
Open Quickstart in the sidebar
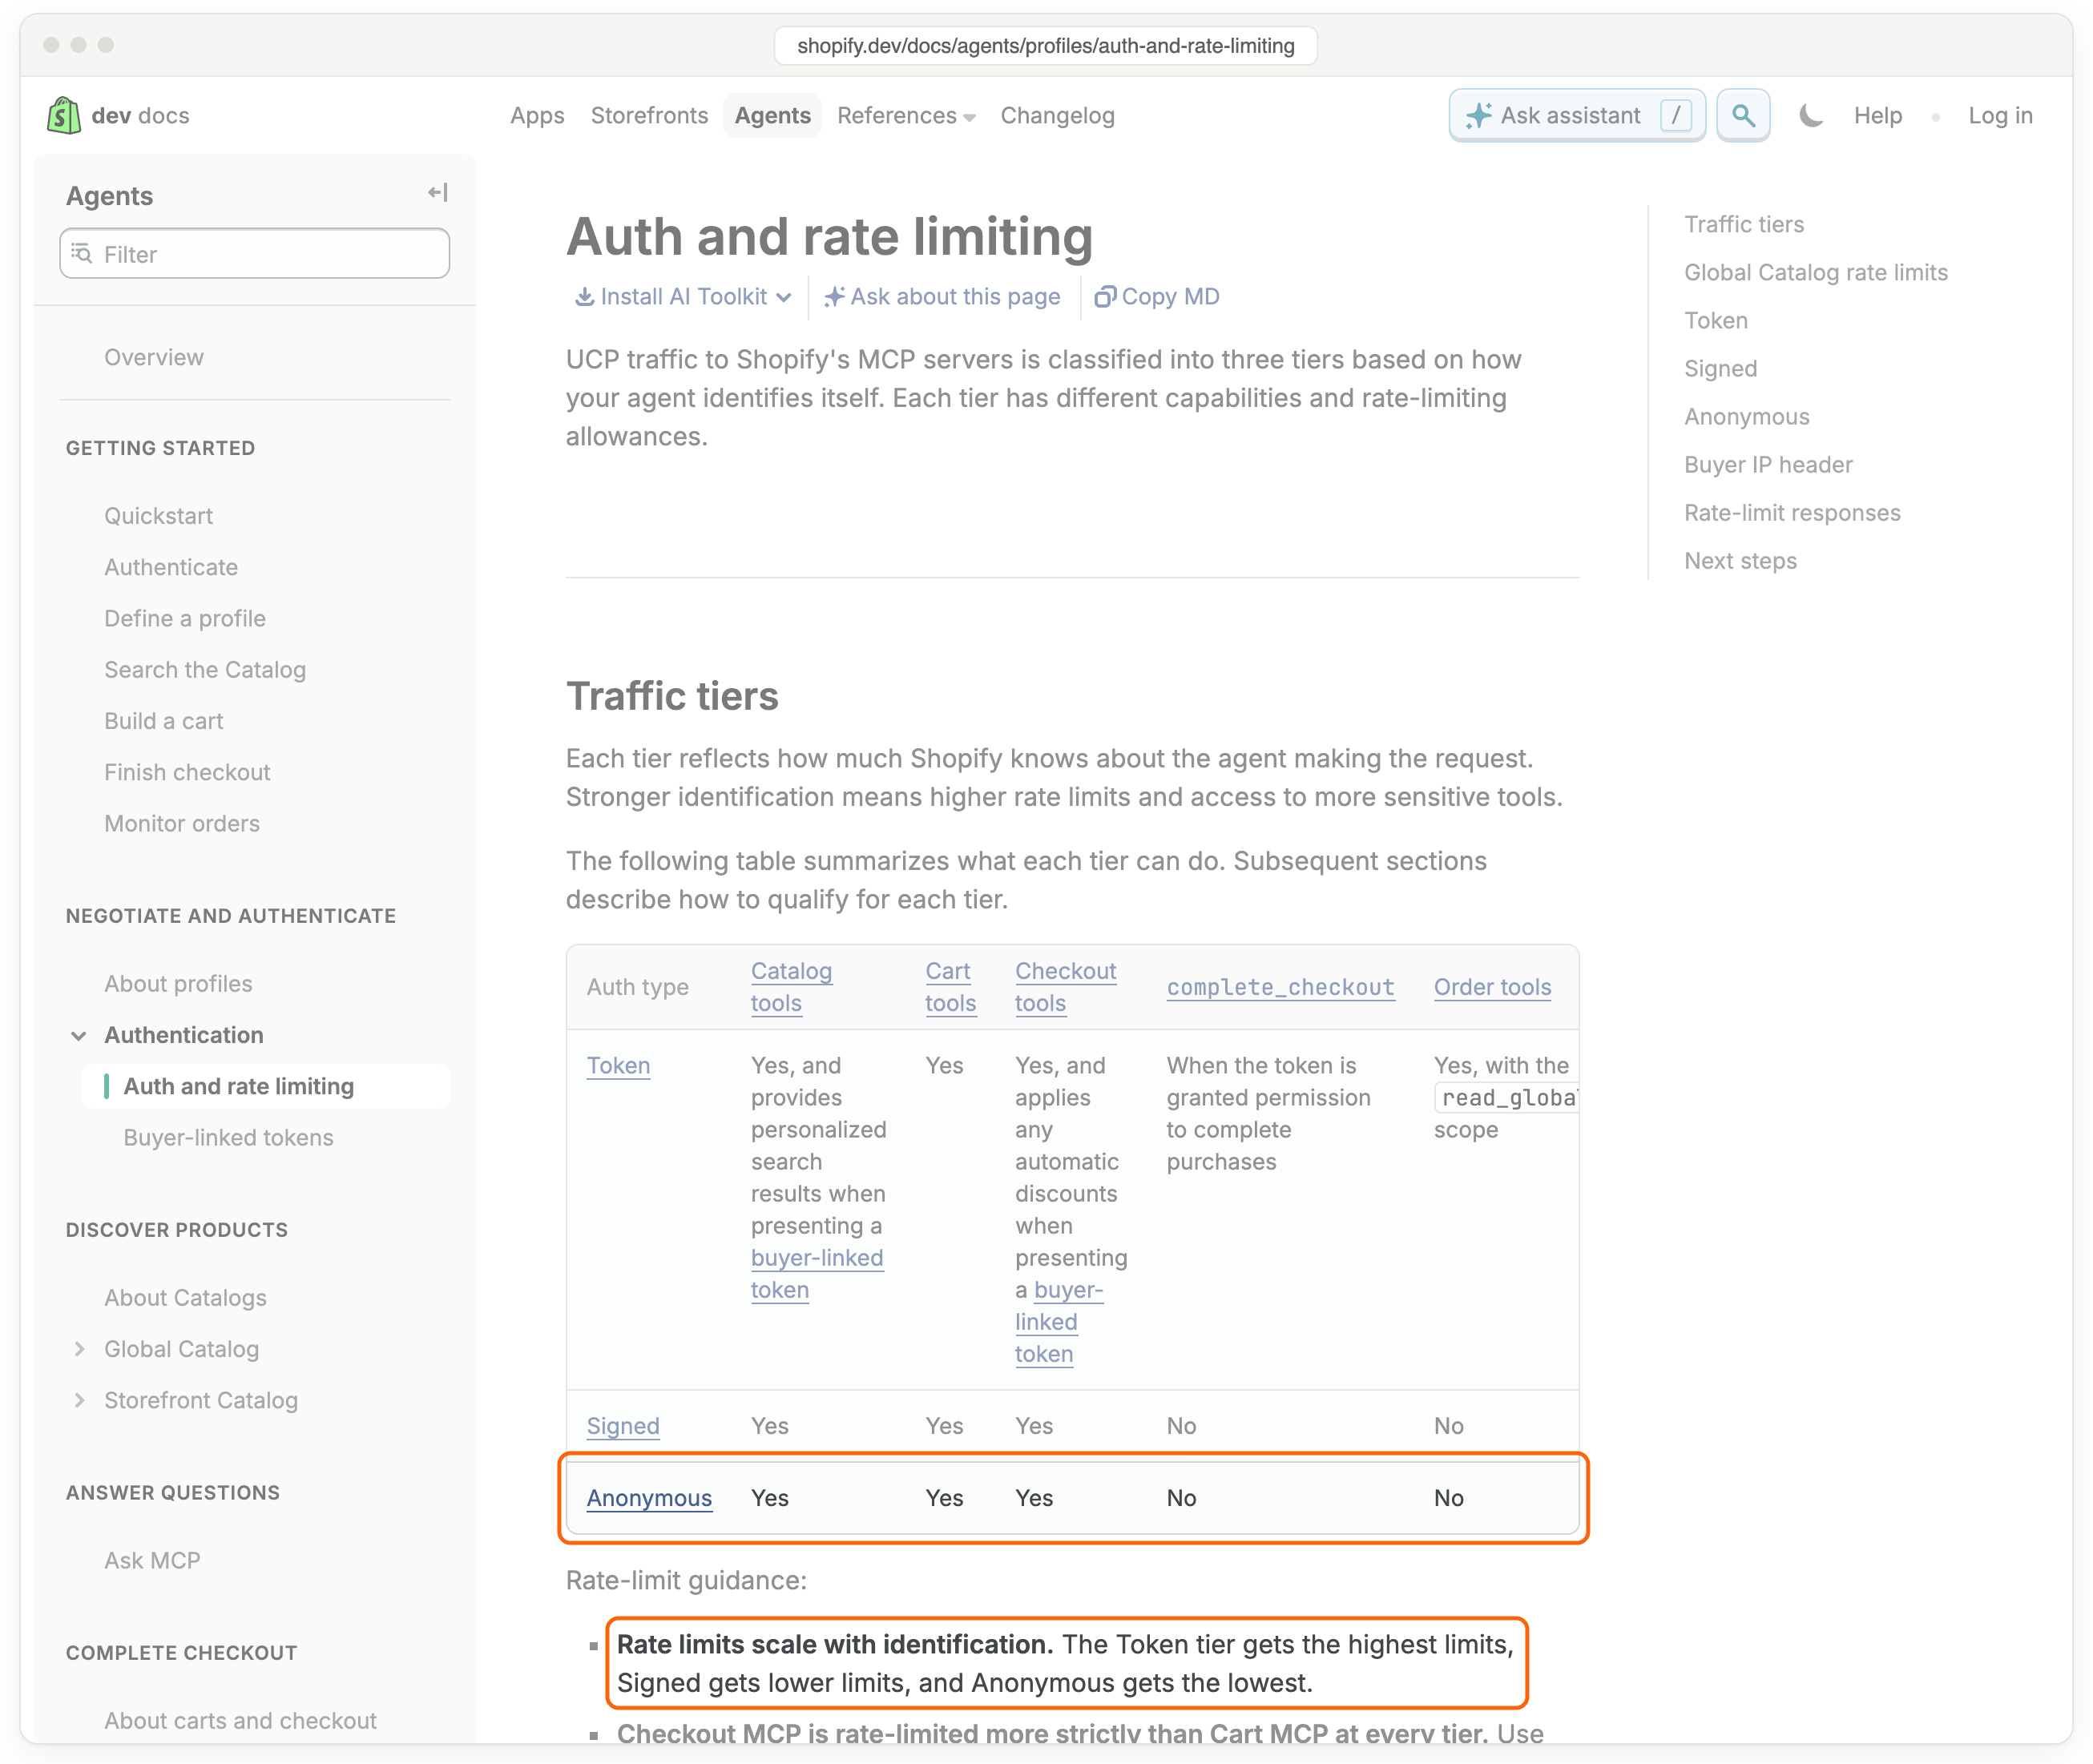tap(159, 516)
